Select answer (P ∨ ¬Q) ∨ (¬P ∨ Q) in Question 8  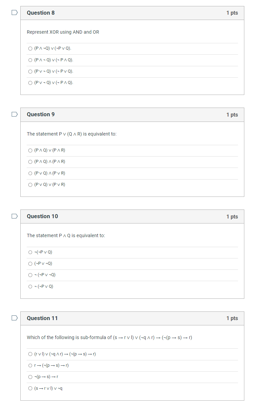point(30,71)
